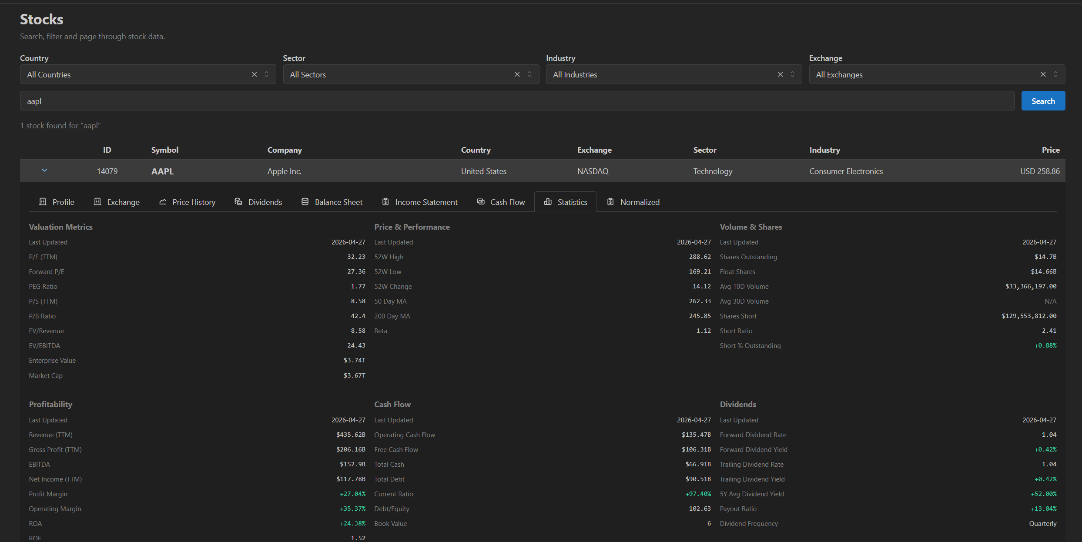Switch to the Profile tab

coord(57,202)
